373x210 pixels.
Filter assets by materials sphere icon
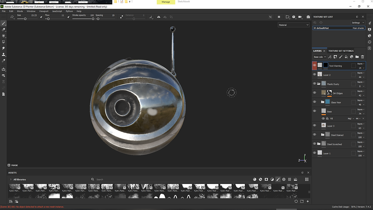click(254, 179)
